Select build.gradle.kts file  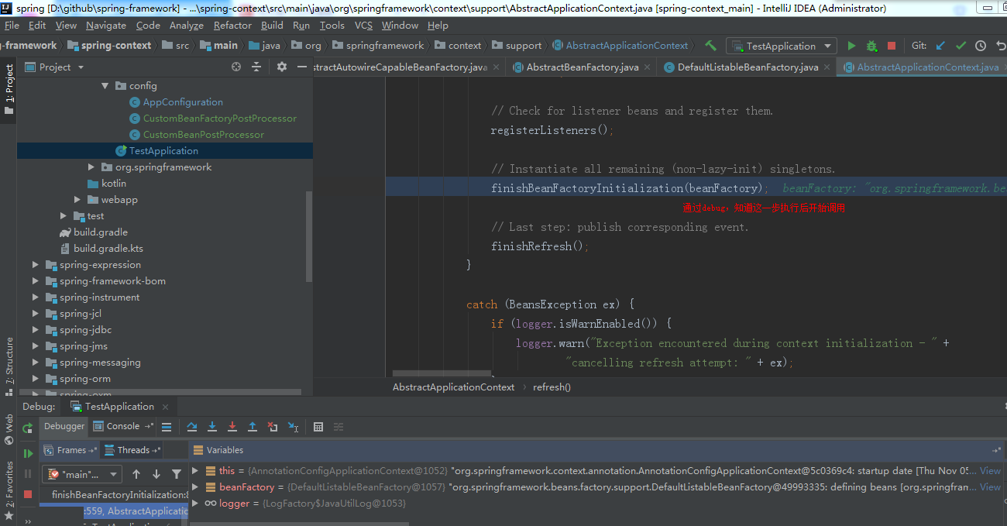108,249
